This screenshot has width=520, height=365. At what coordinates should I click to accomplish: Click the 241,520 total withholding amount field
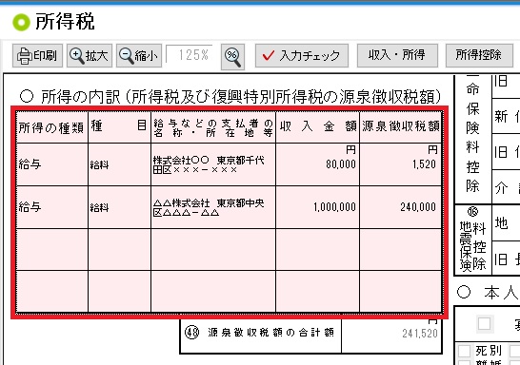391,334
